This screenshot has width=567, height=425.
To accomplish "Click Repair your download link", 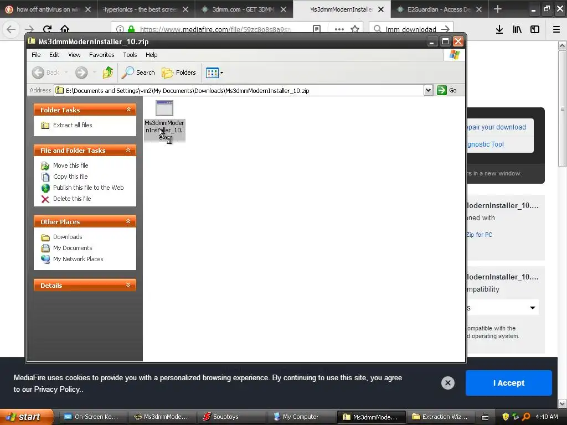I will coord(496,127).
